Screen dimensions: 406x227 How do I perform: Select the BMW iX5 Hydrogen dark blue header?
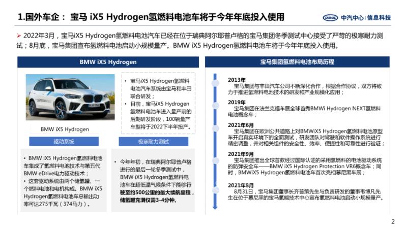(108, 62)
